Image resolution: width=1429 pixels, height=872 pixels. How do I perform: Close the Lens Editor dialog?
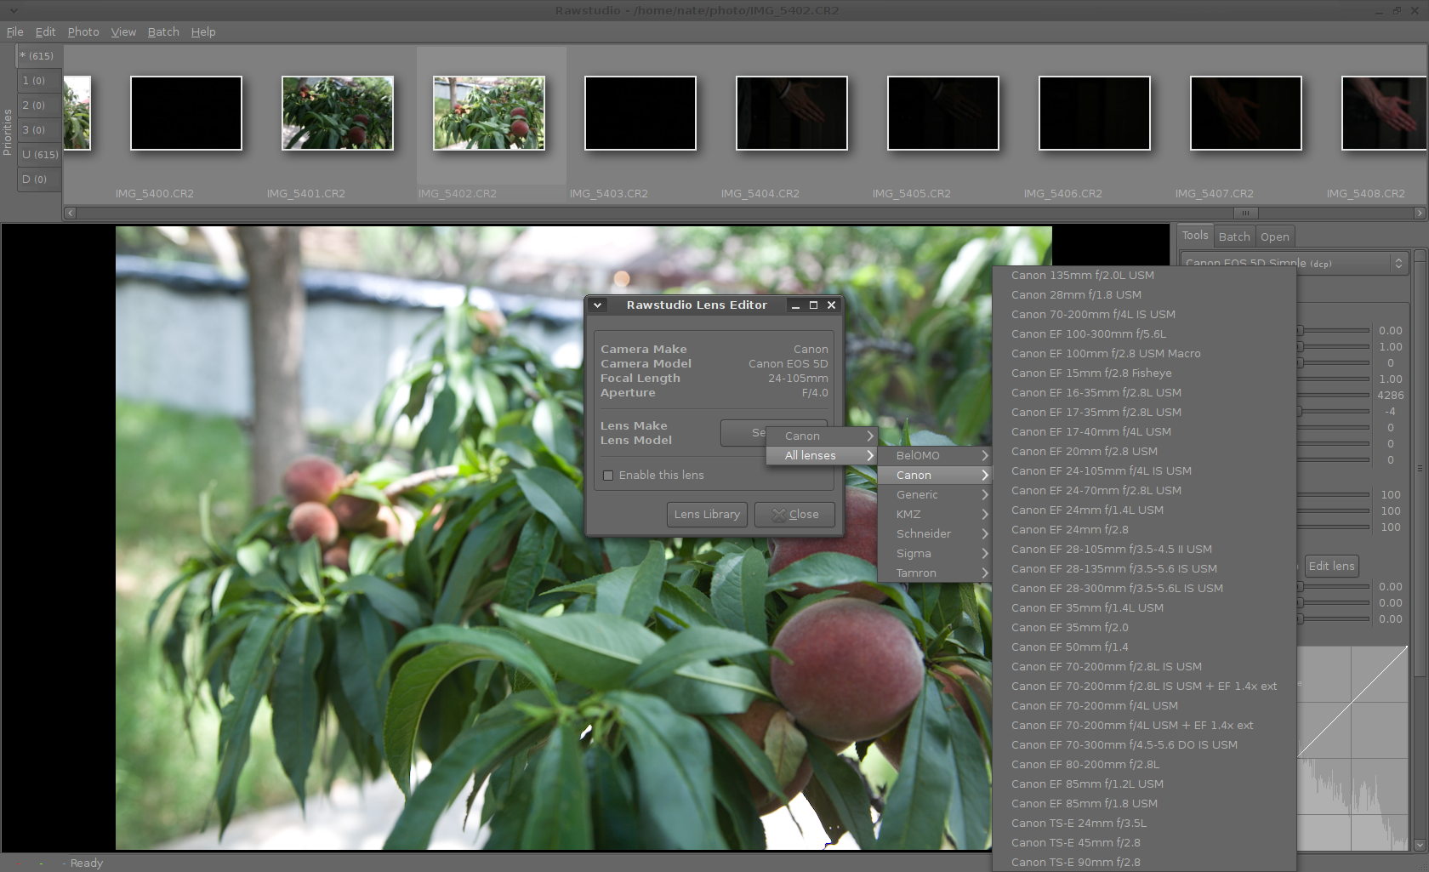794,515
